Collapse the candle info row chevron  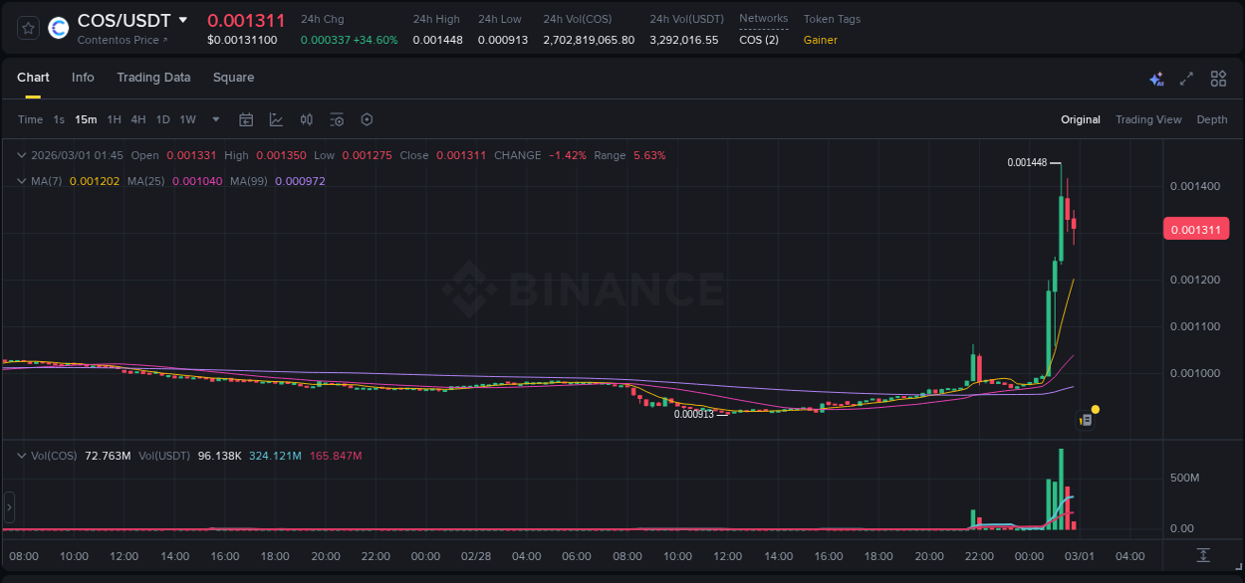(x=21, y=155)
